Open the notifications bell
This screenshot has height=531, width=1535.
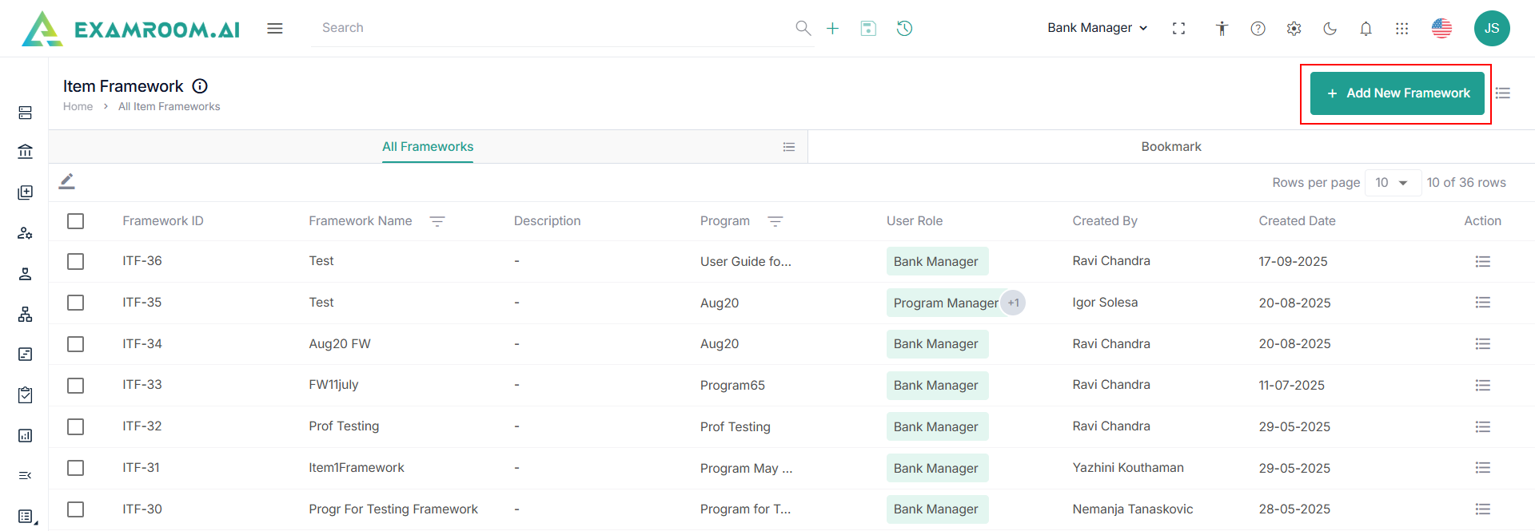coord(1366,29)
